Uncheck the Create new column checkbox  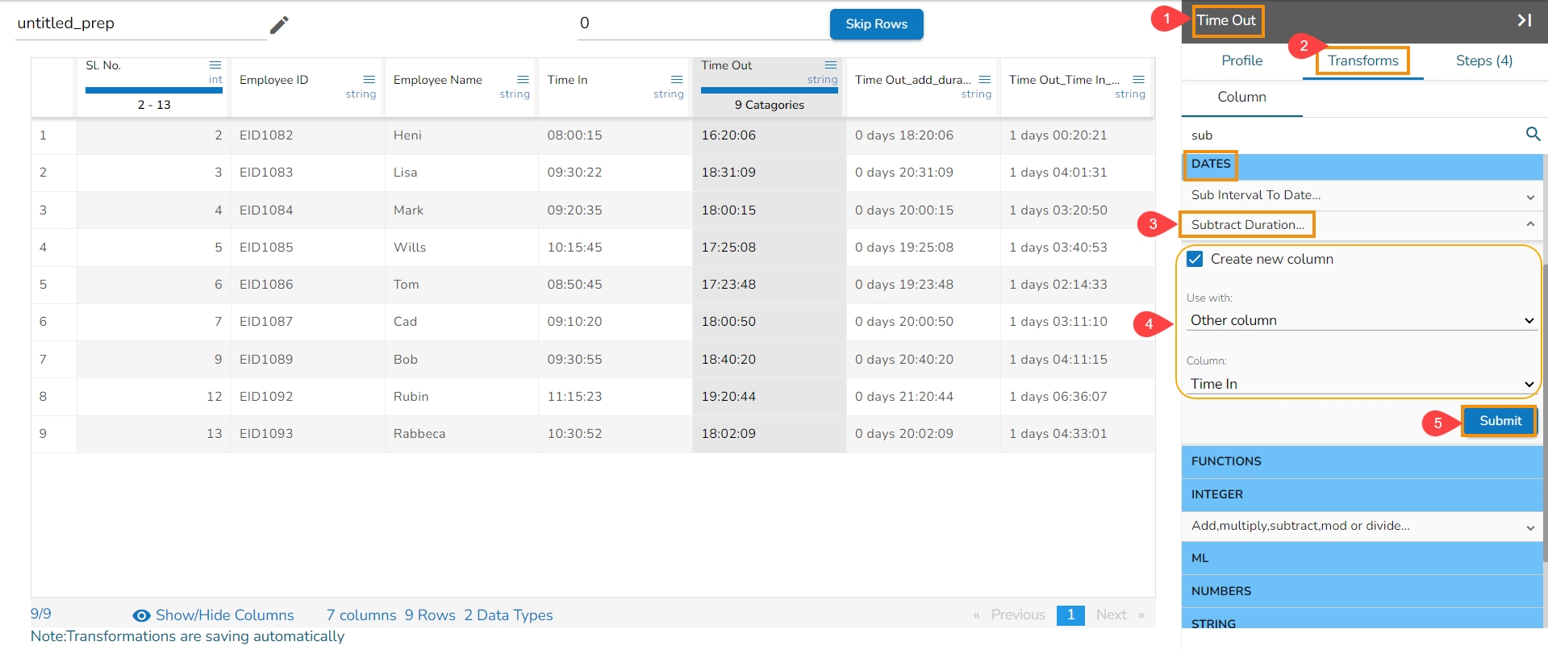1195,259
